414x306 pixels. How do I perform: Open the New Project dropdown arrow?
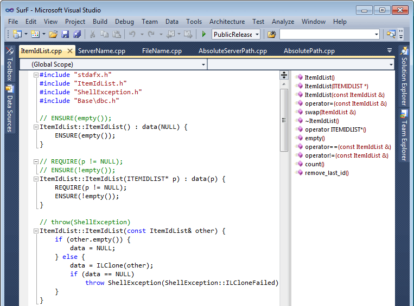26,34
